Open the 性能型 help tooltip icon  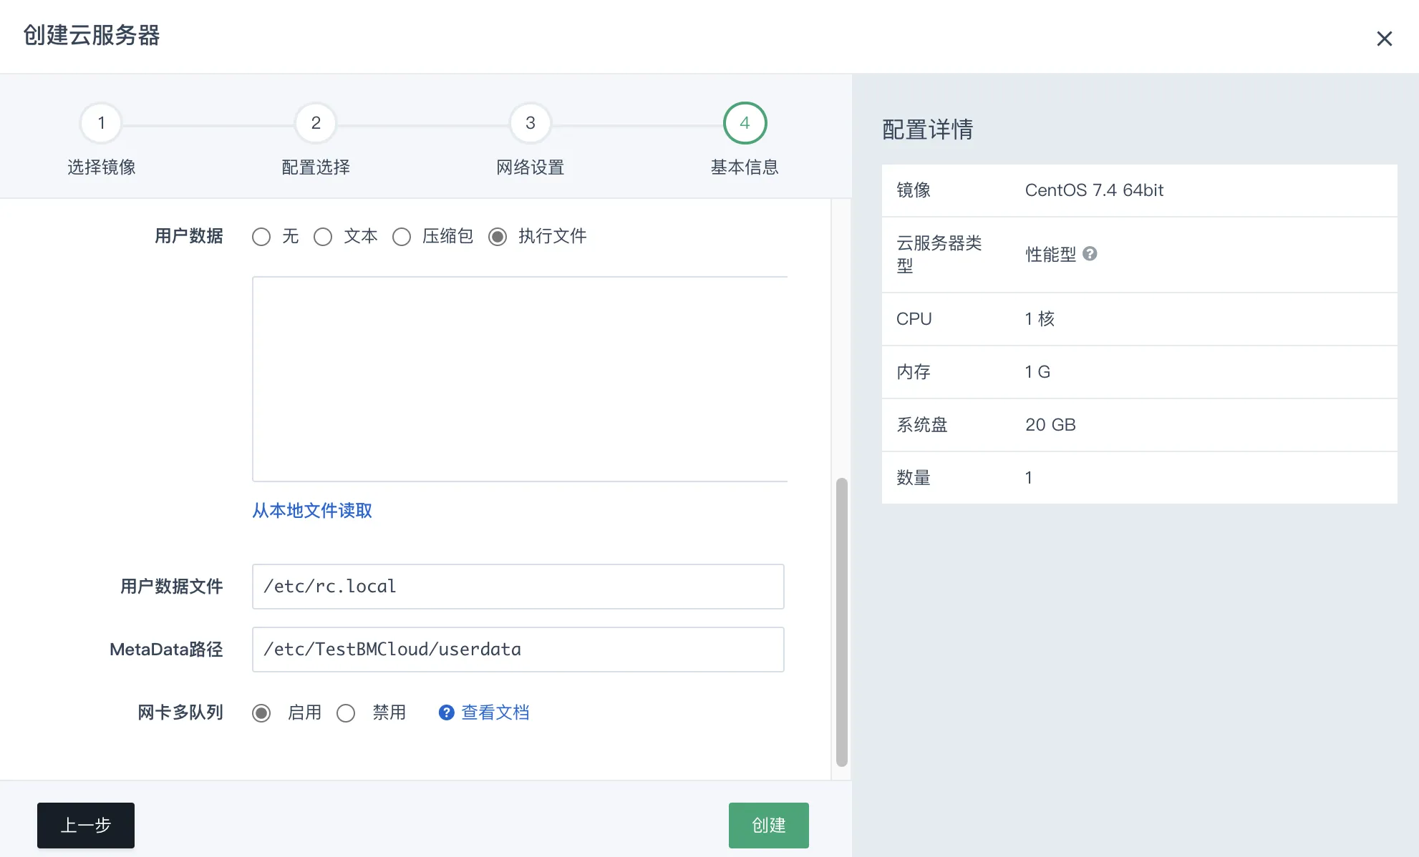click(x=1091, y=254)
